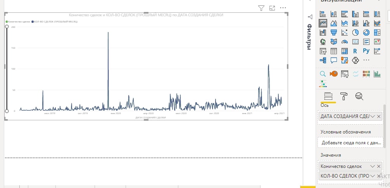Viewport: 390px width, 188px height.
Task: Select the Table visual
Action: pyautogui.click(x=333, y=51)
